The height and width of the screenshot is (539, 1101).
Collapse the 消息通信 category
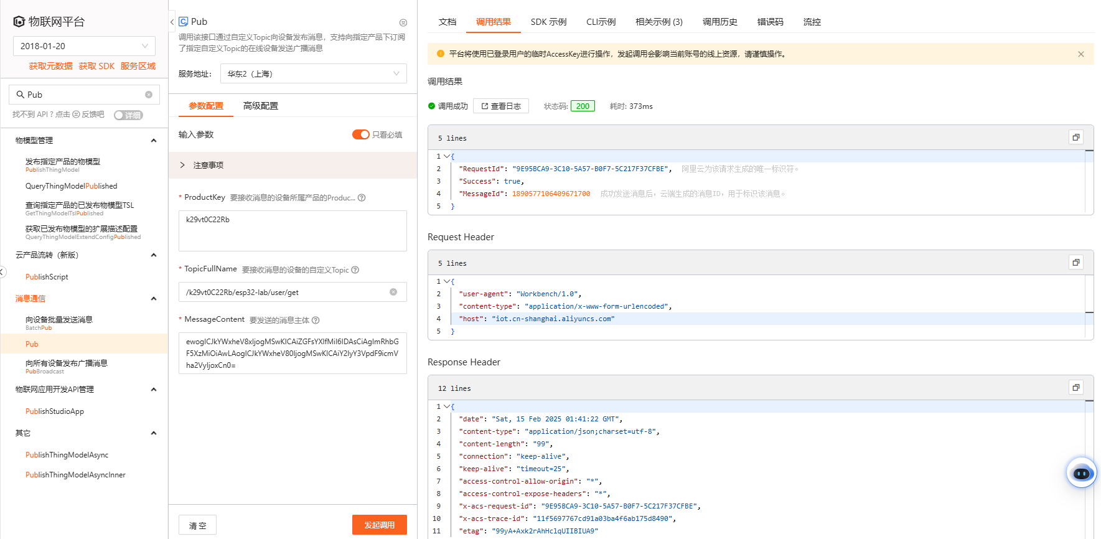pyautogui.click(x=153, y=299)
